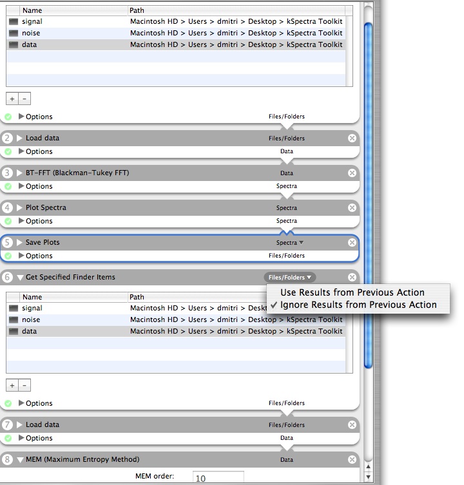This screenshot has height=485, width=464.
Task: Click Name column header in action 6 list
Action: pyautogui.click(x=73, y=297)
